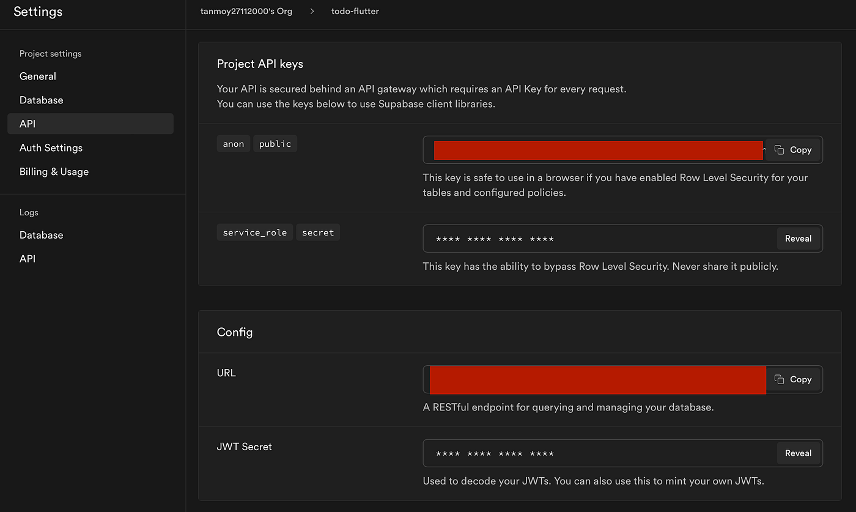Open General project settings
The width and height of the screenshot is (856, 512).
tap(38, 76)
